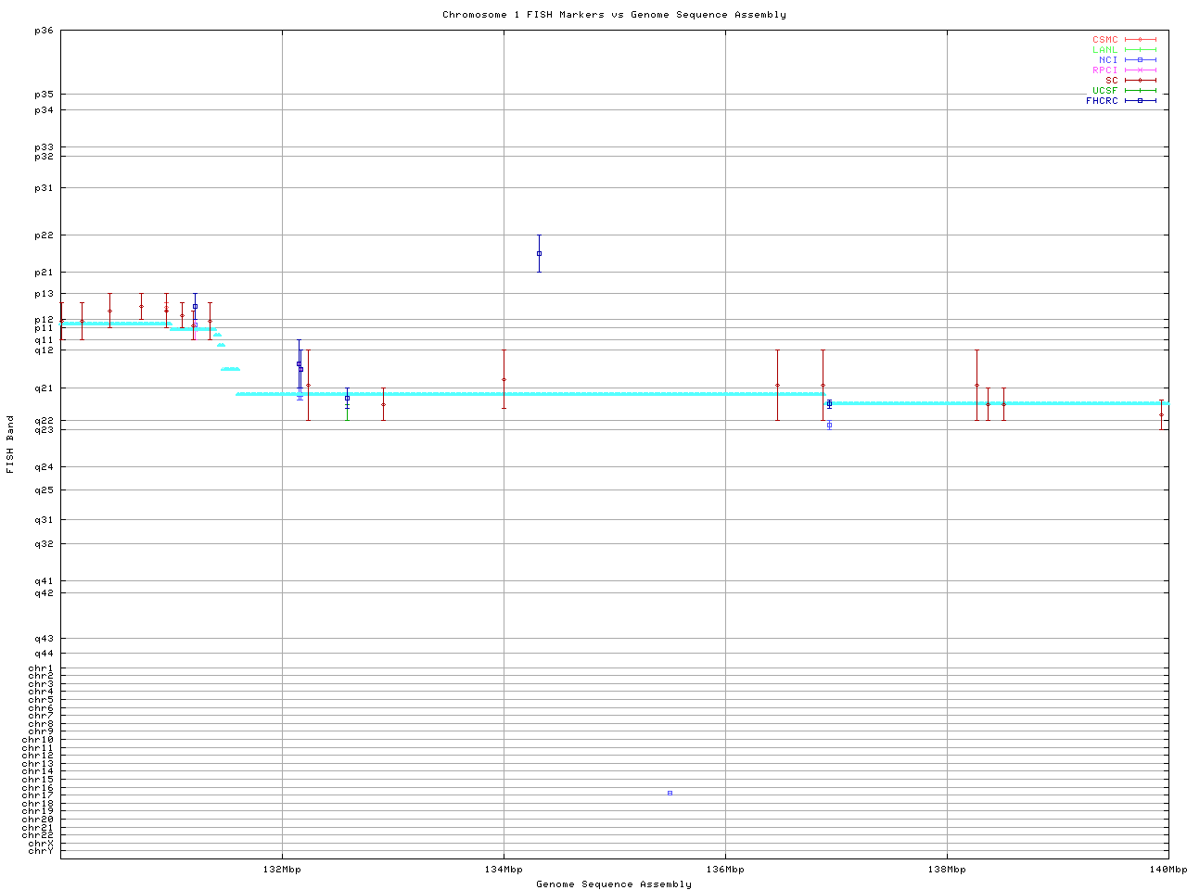
Task: Click the NCI square marker in legend
Action: pyautogui.click(x=1140, y=59)
